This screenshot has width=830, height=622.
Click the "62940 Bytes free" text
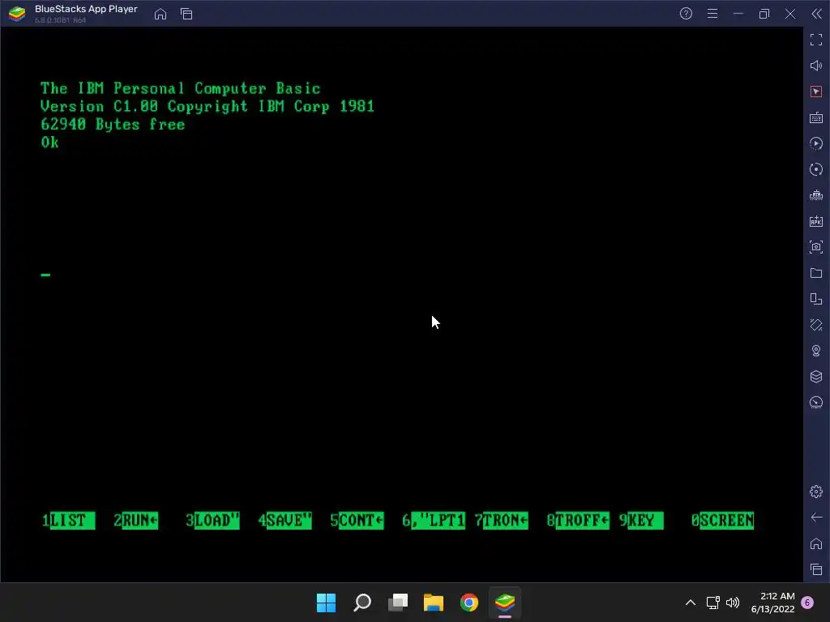pos(113,124)
